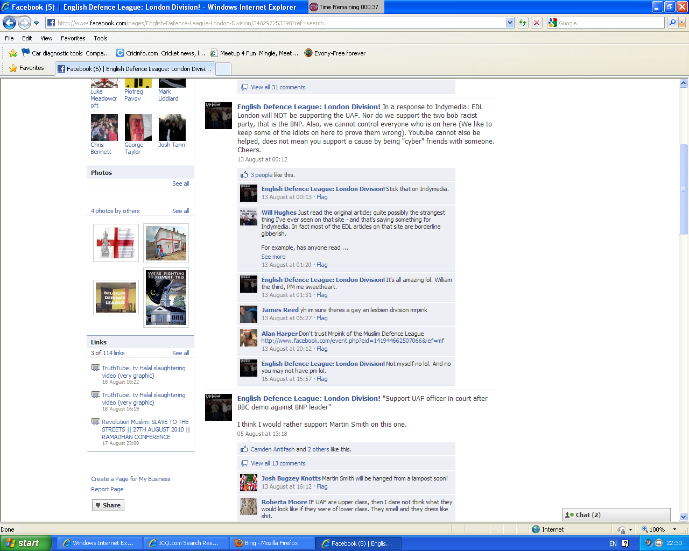Click thumbs-up icon beside '3 people like this'

(244, 175)
